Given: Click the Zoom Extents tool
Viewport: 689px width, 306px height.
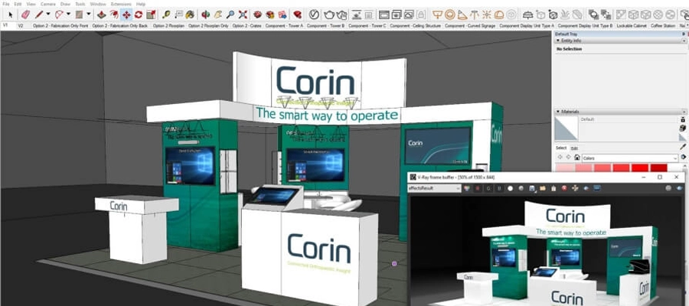Looking at the screenshot, I should pyautogui.click(x=243, y=15).
